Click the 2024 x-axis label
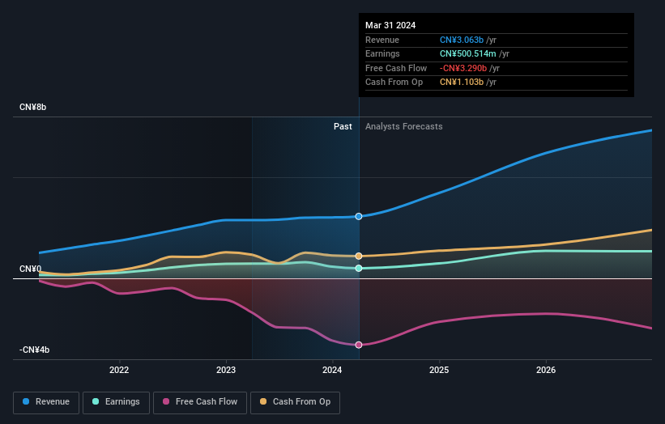 click(x=332, y=370)
